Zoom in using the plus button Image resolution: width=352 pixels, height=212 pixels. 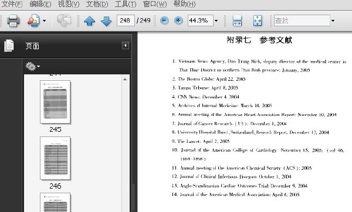pos(178,20)
